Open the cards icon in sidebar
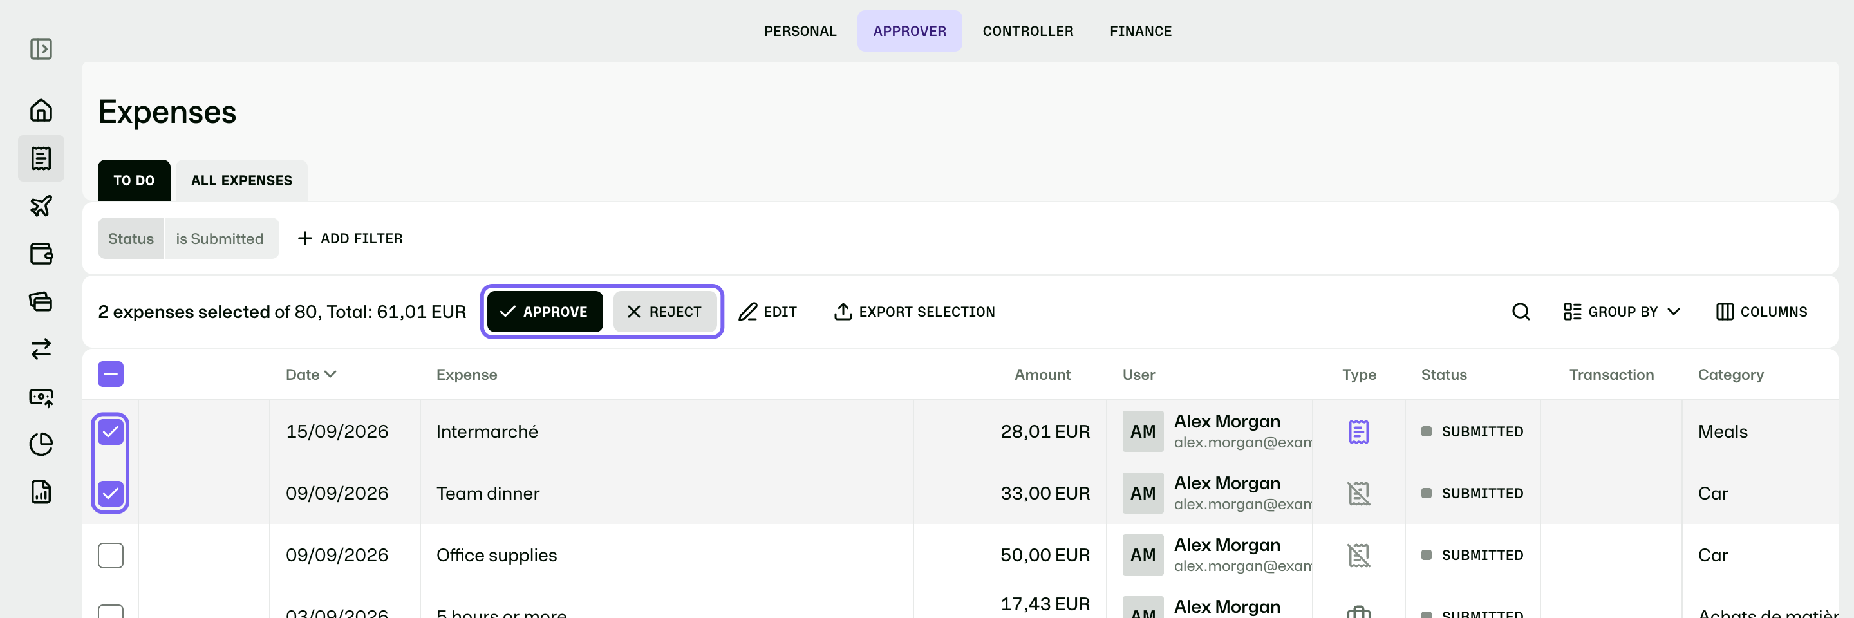The image size is (1854, 618). [x=41, y=301]
